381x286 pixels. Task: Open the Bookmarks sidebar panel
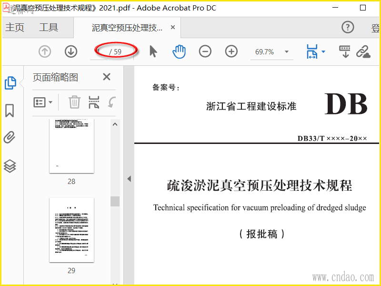click(x=10, y=111)
